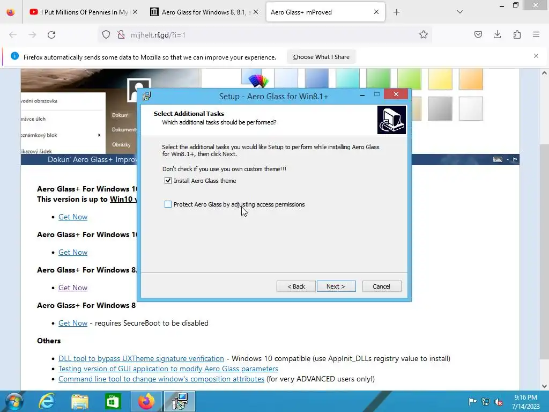The width and height of the screenshot is (549, 412).
Task: Click the insecure connection lock icon
Action: (x=121, y=35)
